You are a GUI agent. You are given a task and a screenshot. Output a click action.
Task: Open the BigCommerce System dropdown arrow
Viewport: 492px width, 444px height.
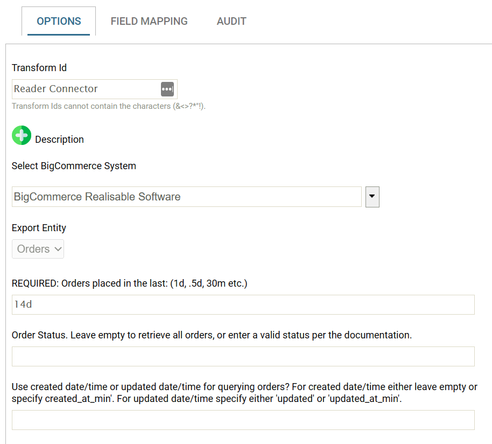(x=372, y=197)
